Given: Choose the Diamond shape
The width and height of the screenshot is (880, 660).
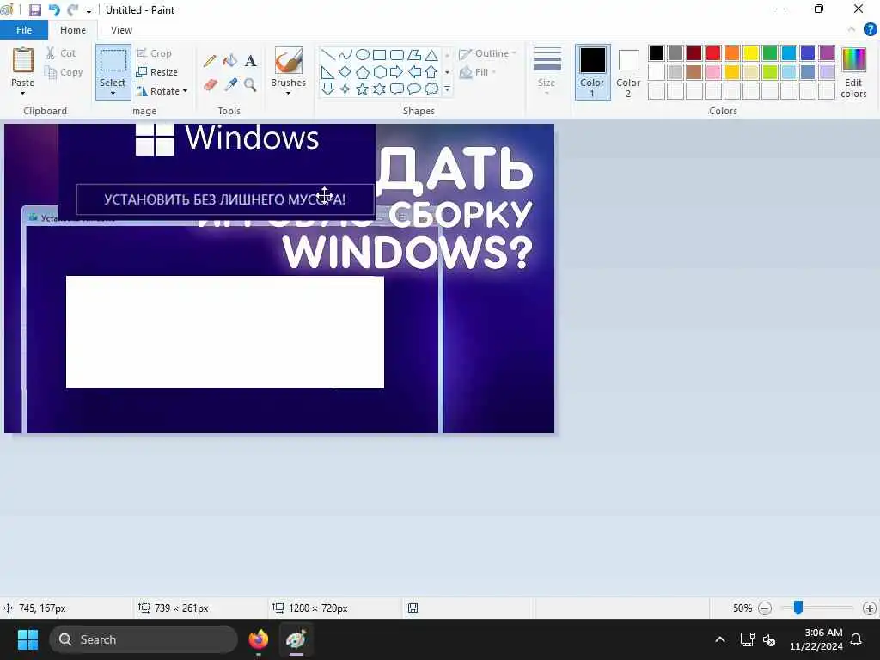Looking at the screenshot, I should [x=345, y=72].
